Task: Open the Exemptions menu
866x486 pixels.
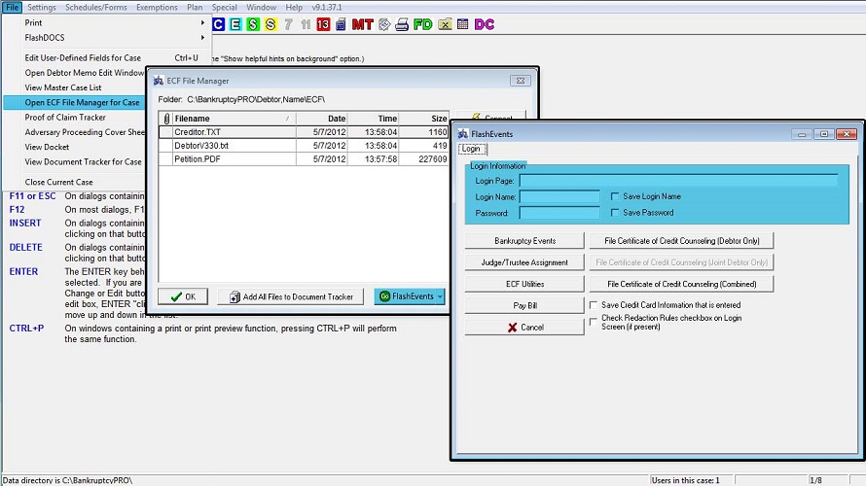Action: coord(157,7)
